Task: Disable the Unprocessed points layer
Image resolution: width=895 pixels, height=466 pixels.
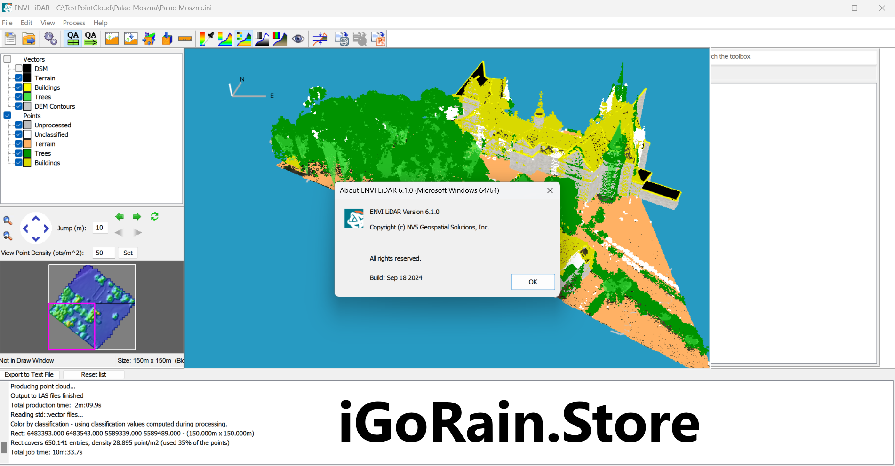Action: [x=18, y=125]
